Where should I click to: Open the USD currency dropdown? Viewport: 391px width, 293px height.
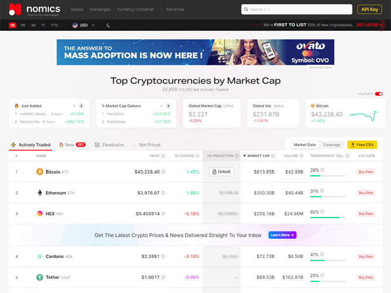[84, 25]
